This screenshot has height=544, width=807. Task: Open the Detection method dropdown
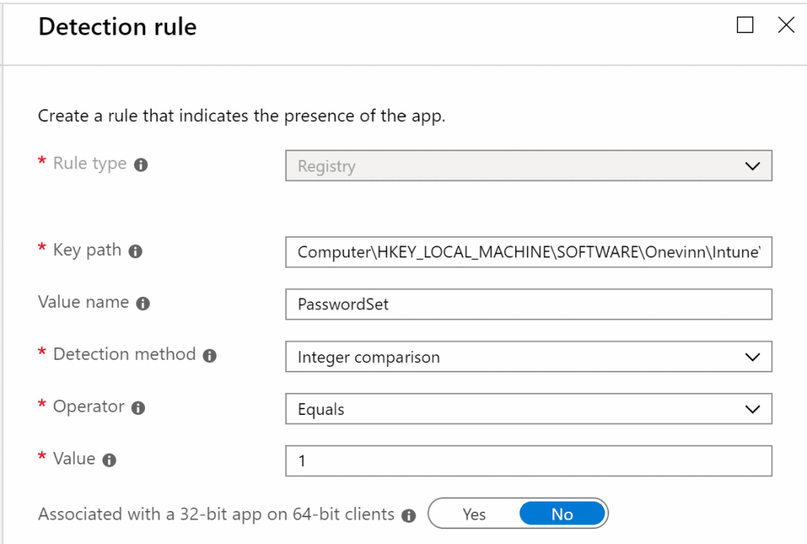529,357
